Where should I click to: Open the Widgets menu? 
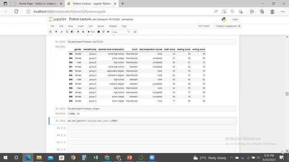tap(113, 26)
